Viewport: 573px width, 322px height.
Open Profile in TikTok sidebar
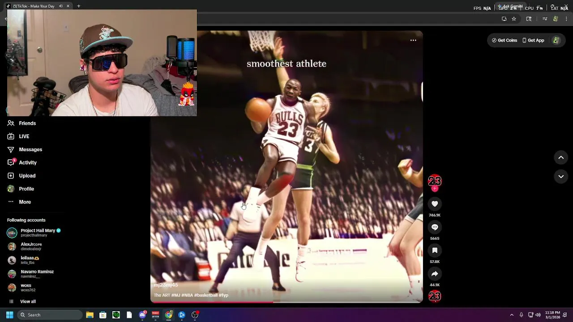pyautogui.click(x=21, y=189)
